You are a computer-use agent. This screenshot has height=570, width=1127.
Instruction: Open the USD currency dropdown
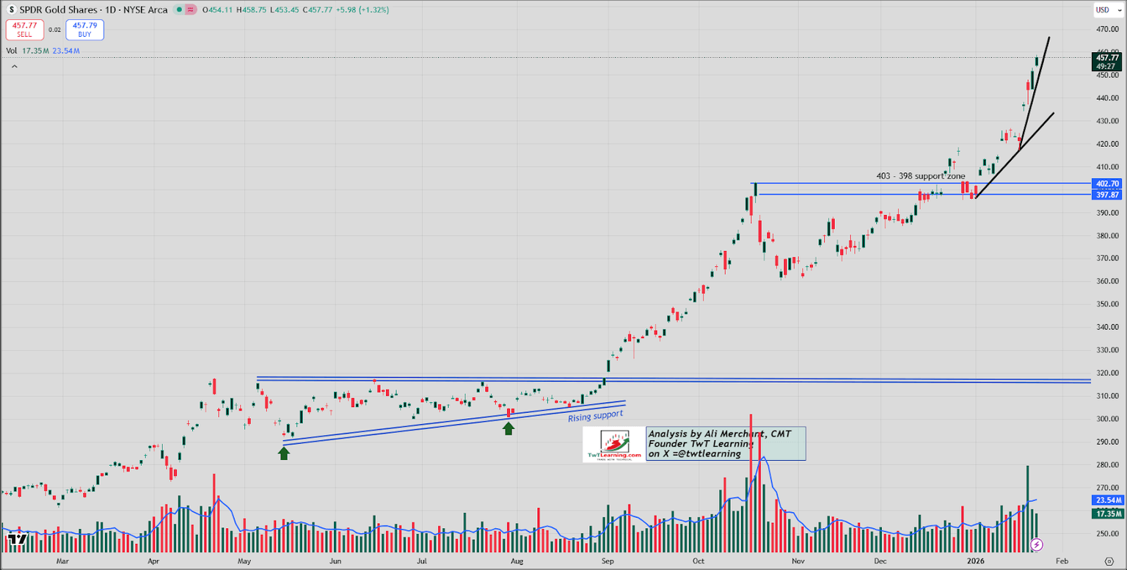pos(1104,10)
